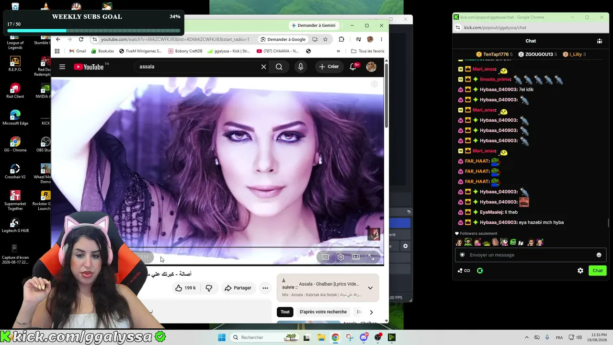Send message with green Chat button
The image size is (613, 345).
(598, 271)
